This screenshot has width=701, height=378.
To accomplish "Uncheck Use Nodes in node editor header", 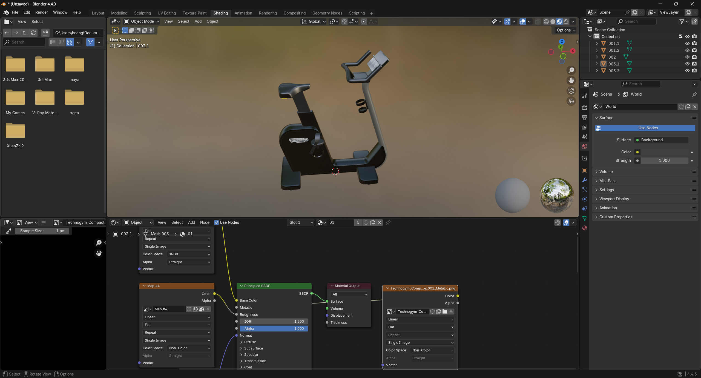I will pos(216,223).
